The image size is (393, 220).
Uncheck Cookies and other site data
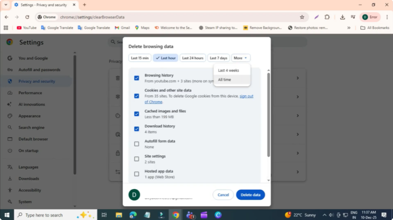pyautogui.click(x=137, y=96)
